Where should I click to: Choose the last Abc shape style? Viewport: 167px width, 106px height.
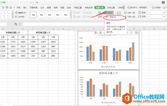(x=66, y=15)
